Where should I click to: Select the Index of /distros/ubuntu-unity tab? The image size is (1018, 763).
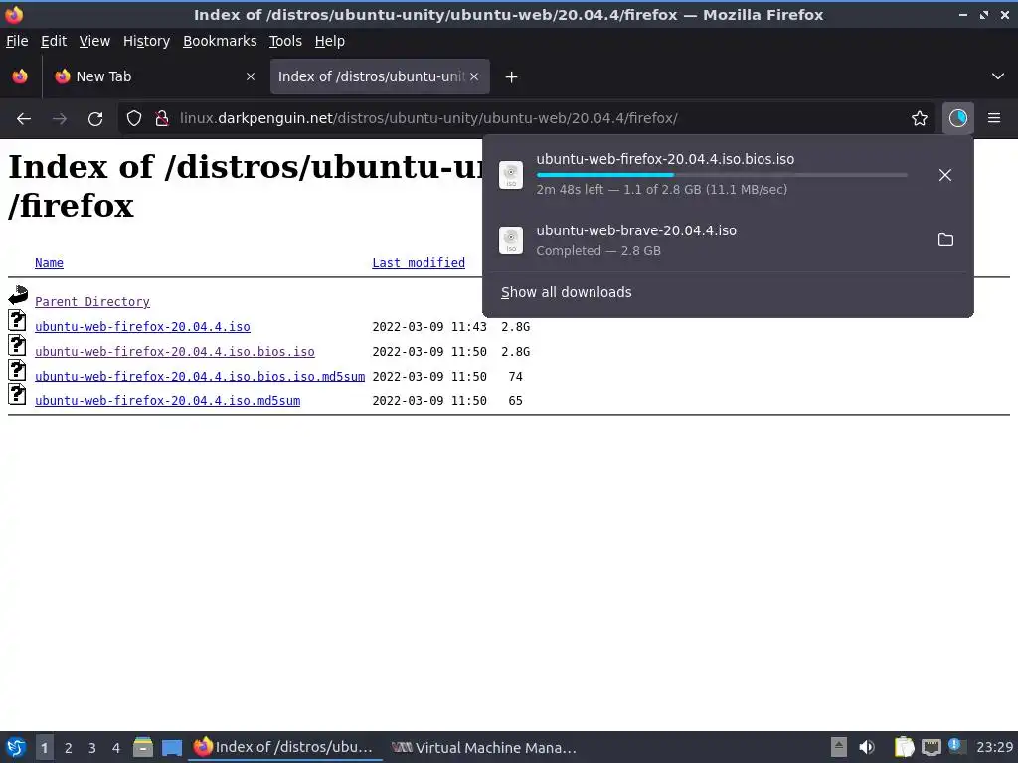[380, 76]
